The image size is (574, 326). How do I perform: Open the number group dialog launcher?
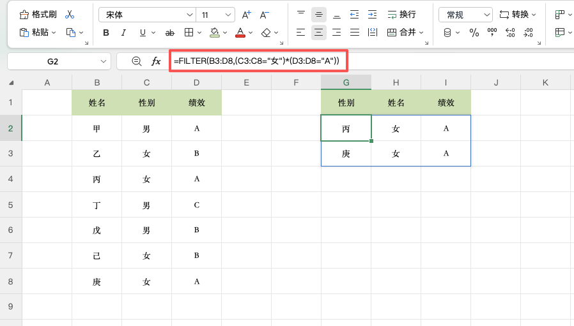point(539,43)
